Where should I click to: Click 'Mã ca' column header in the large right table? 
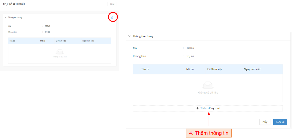[x=190, y=69]
